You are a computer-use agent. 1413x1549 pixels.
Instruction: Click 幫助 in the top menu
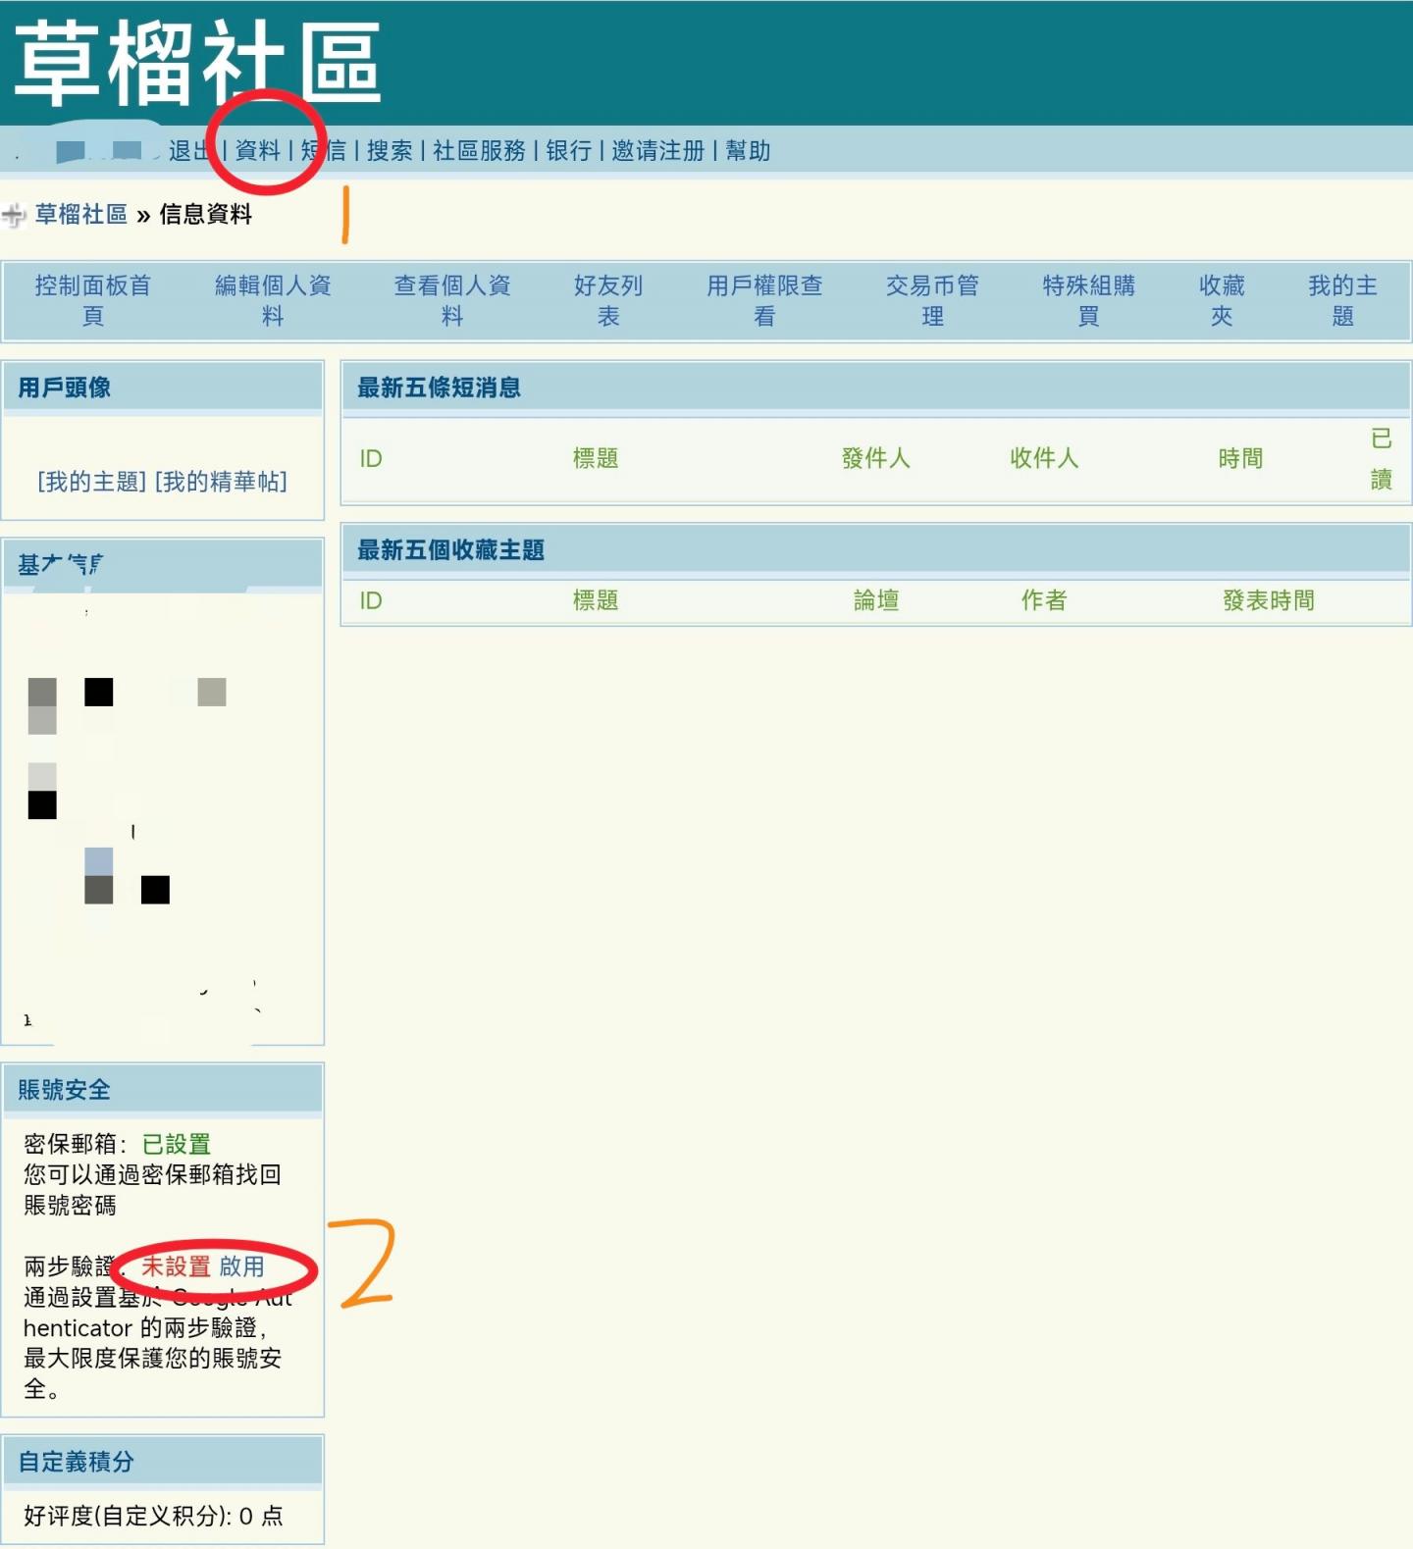click(748, 151)
